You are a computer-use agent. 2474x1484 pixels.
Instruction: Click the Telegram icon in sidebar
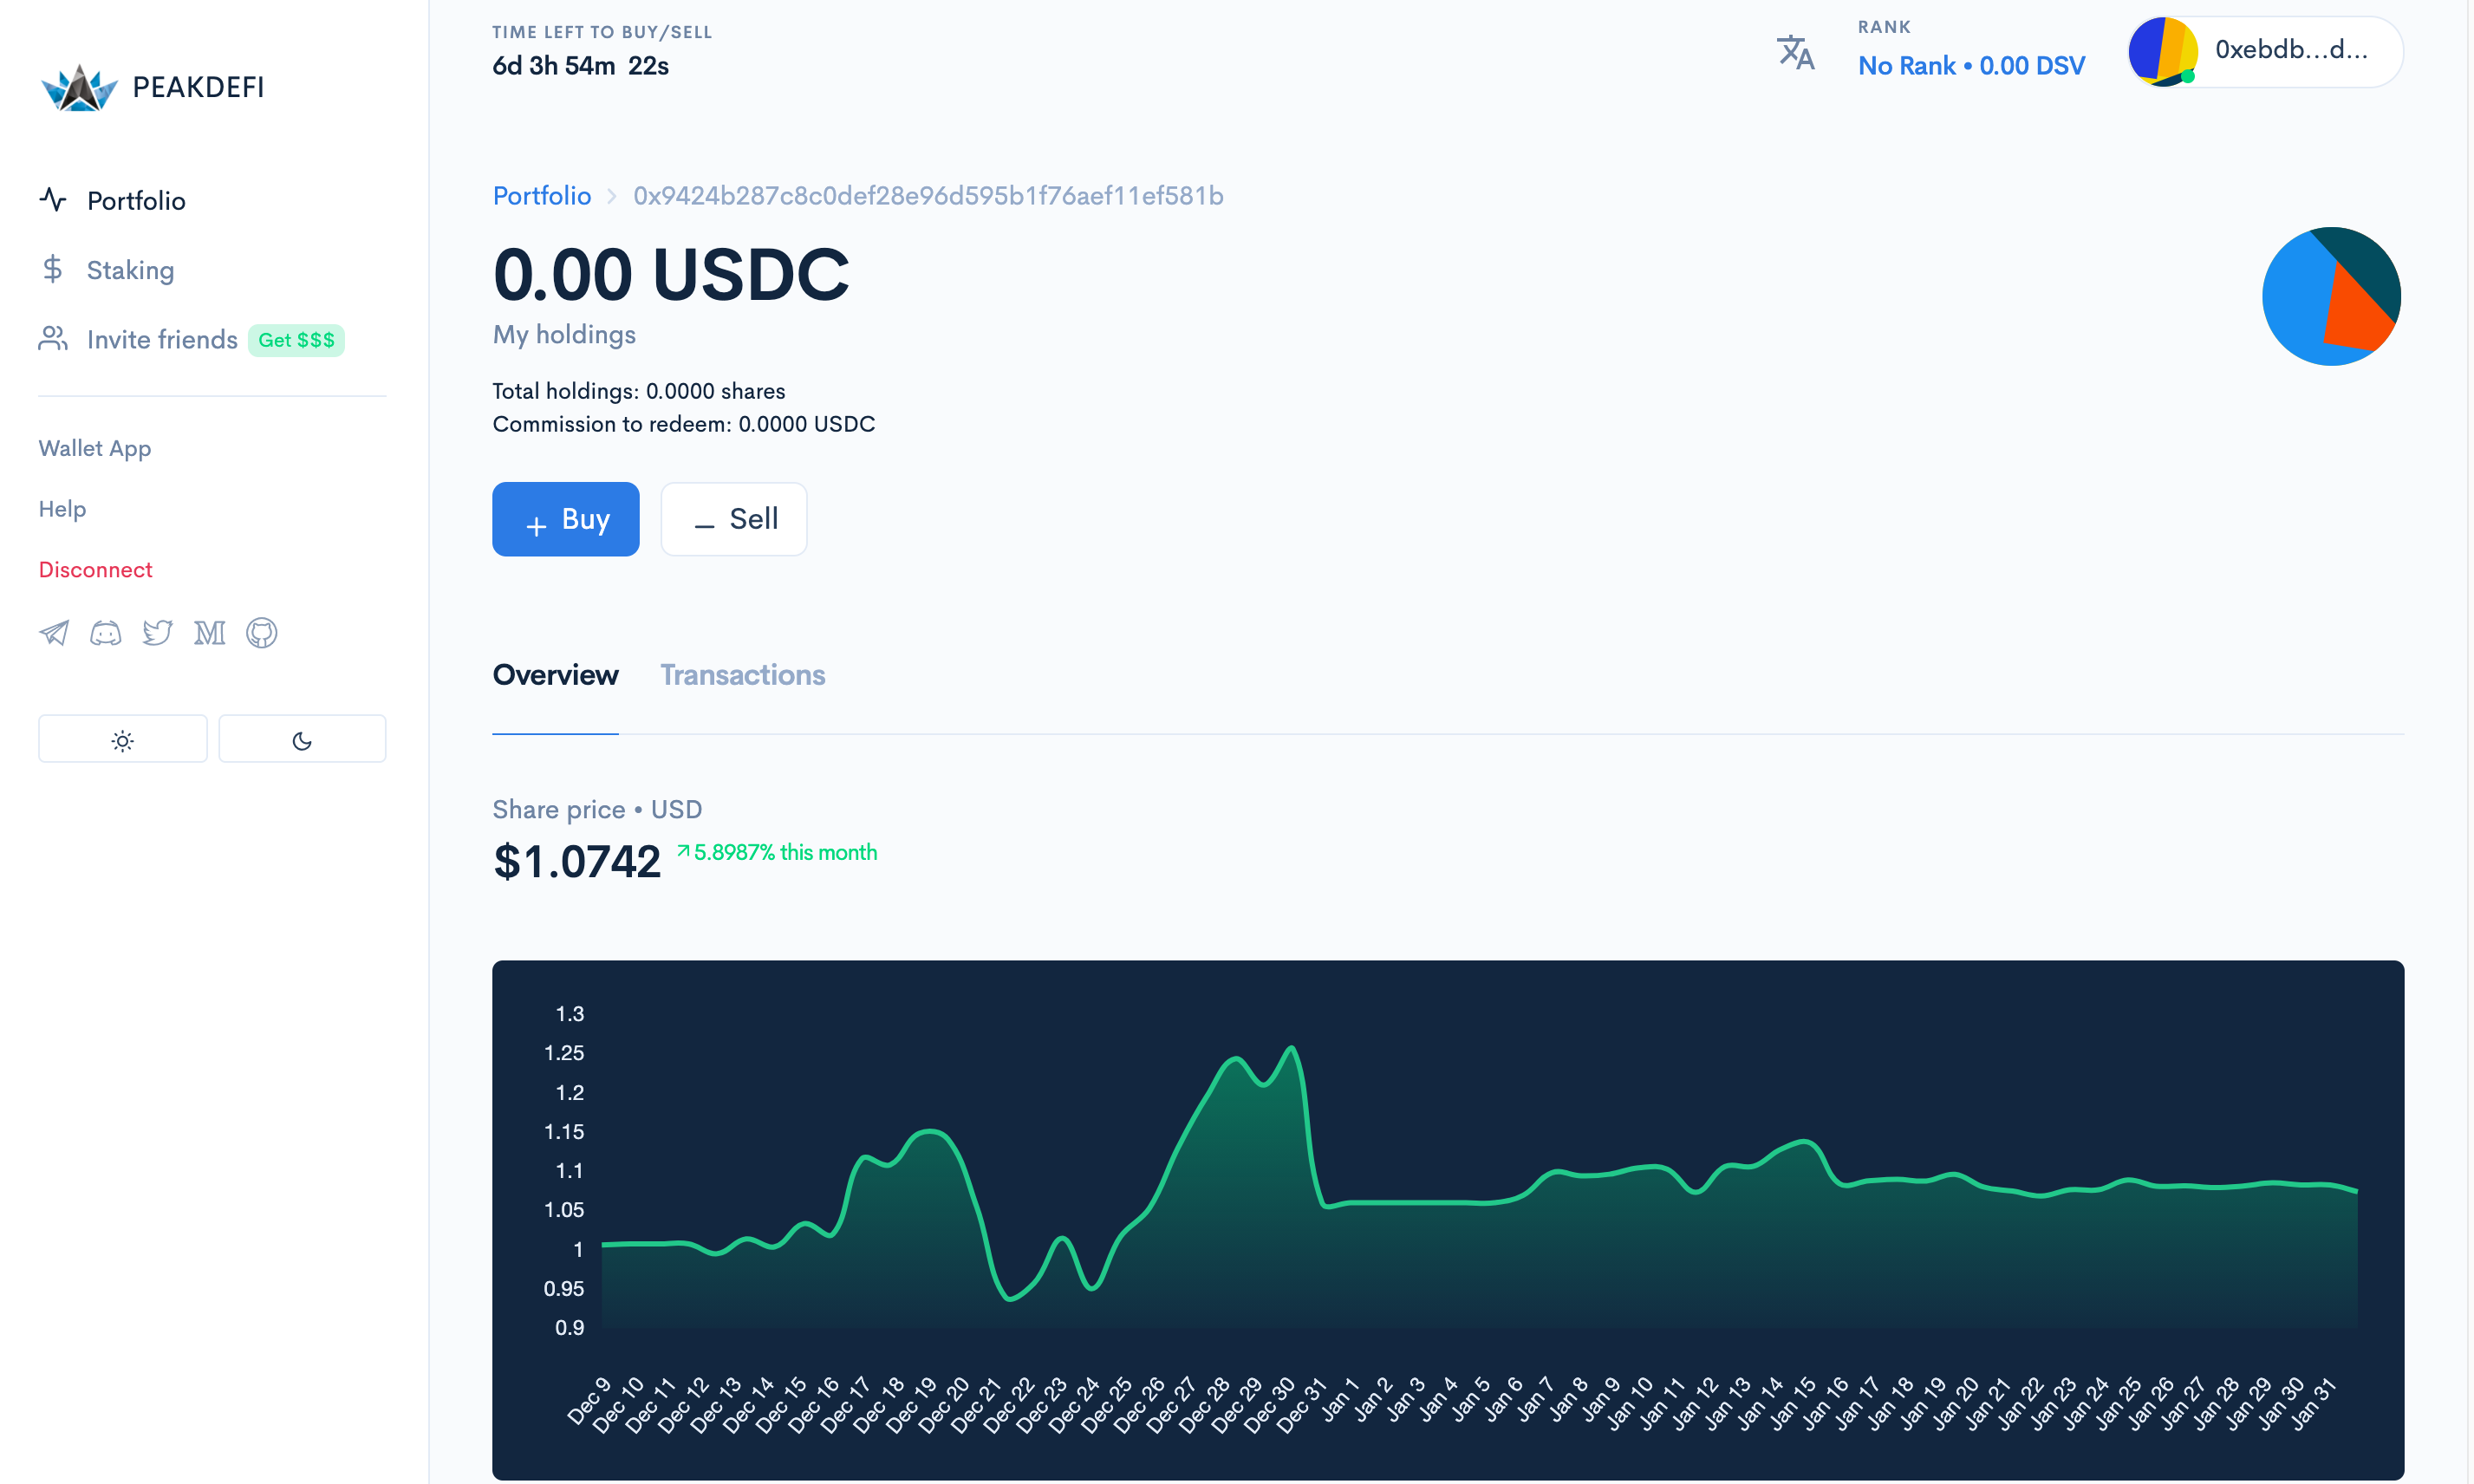[x=54, y=633]
